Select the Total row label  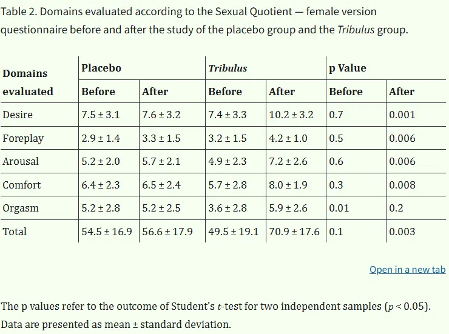point(15,232)
